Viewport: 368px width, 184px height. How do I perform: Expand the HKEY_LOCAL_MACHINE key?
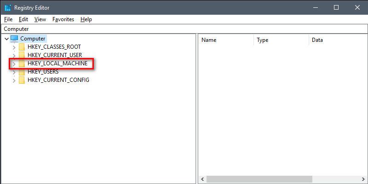click(14, 64)
